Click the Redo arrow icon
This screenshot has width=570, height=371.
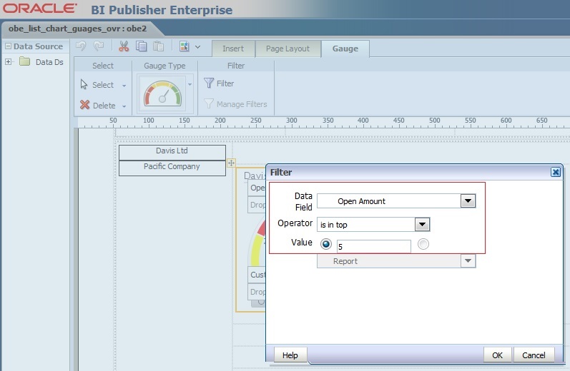tap(99, 46)
